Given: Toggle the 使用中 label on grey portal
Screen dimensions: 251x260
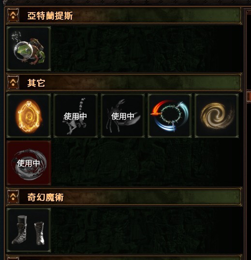Looking at the screenshot, I should point(29,163).
